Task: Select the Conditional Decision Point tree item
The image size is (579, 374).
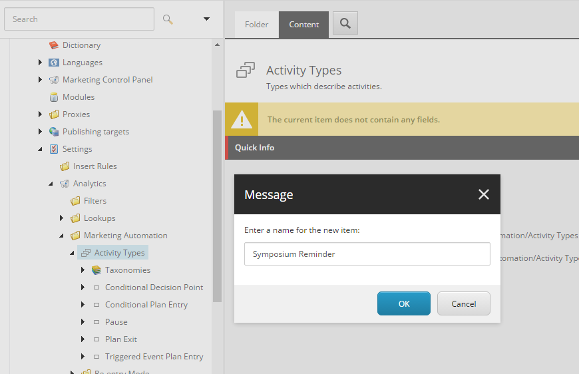Action: (154, 287)
